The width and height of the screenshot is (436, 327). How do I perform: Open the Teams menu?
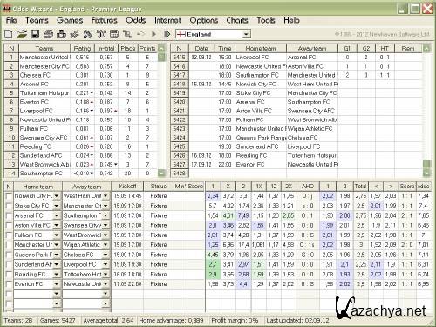click(37, 21)
